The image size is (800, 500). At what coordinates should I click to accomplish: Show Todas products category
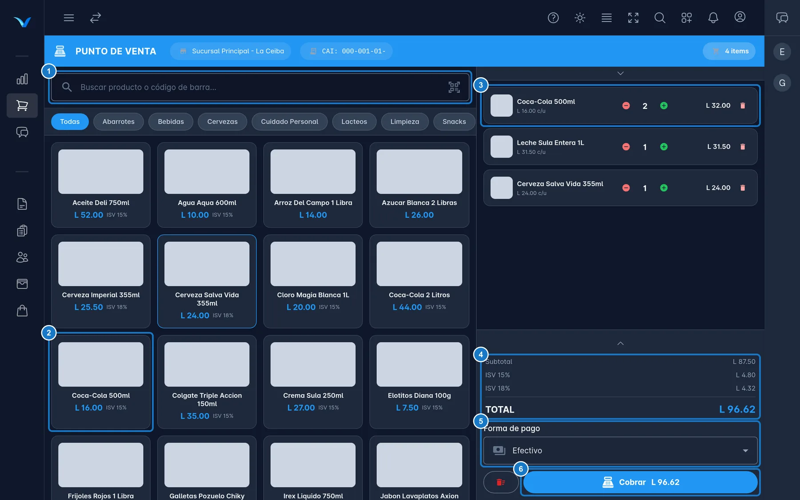pyautogui.click(x=70, y=122)
